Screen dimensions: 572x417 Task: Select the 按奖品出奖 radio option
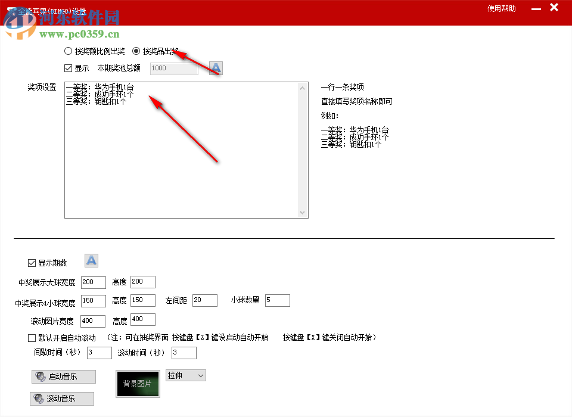[136, 51]
